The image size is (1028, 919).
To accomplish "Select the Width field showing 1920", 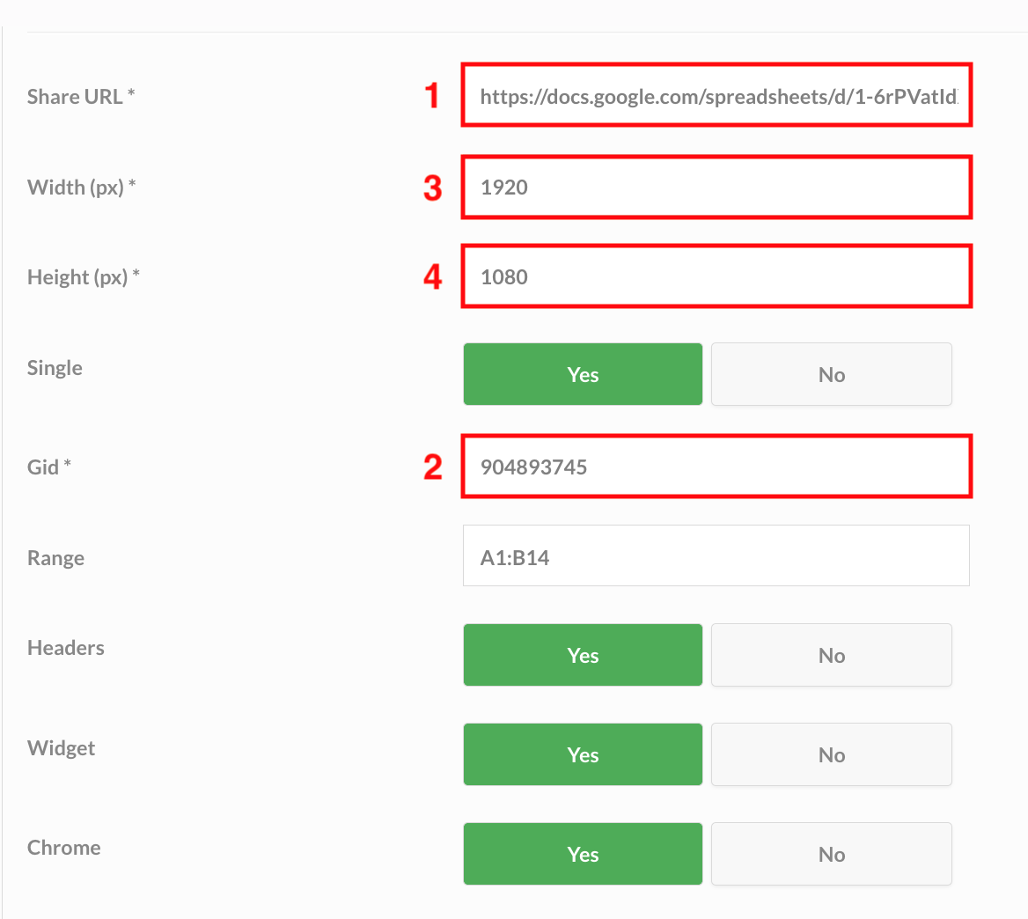I will tap(715, 187).
